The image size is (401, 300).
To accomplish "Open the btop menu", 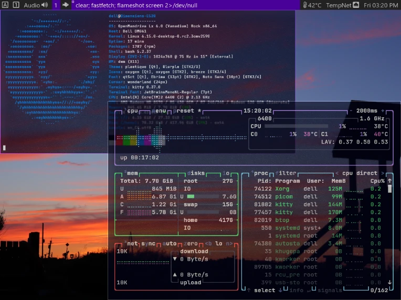I will [x=159, y=111].
